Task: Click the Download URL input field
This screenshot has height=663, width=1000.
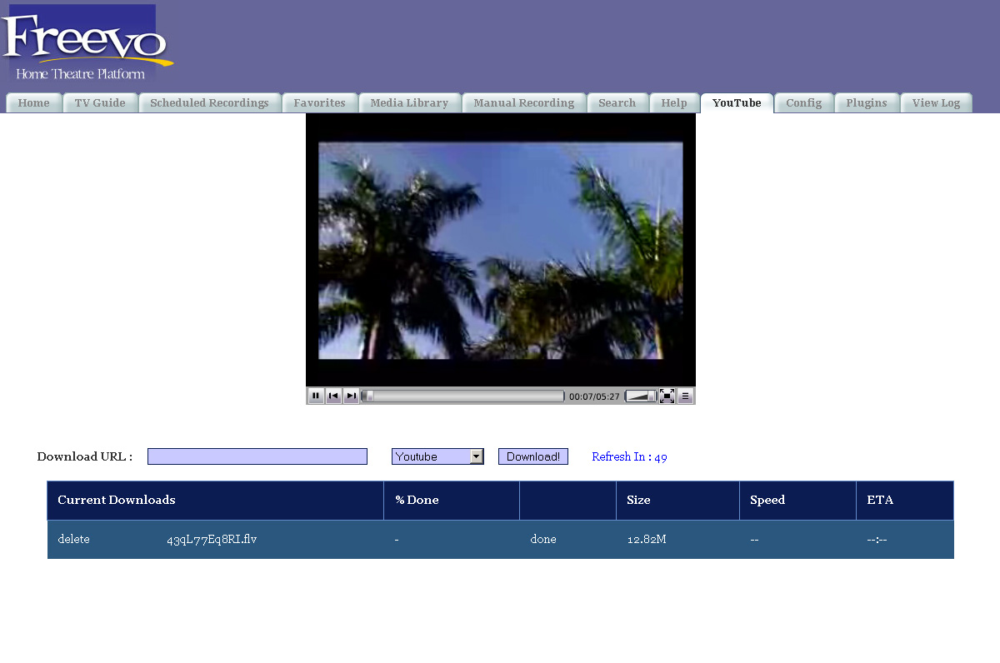Action: click(257, 456)
